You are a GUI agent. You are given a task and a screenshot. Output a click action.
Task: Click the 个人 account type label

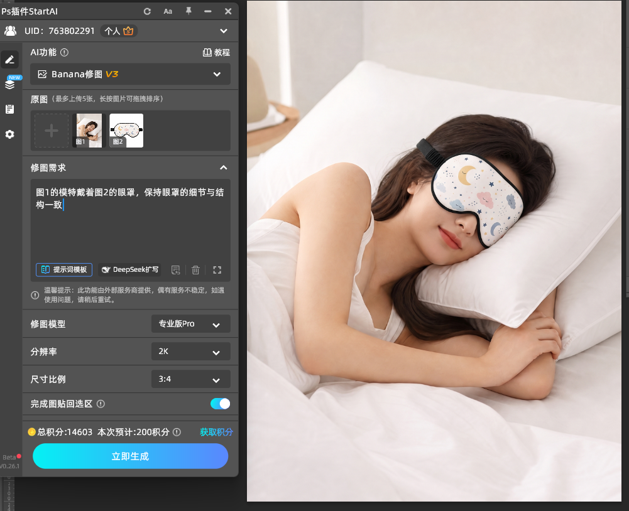pyautogui.click(x=112, y=31)
